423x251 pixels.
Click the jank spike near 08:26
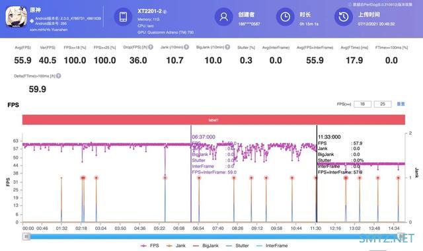234,199
